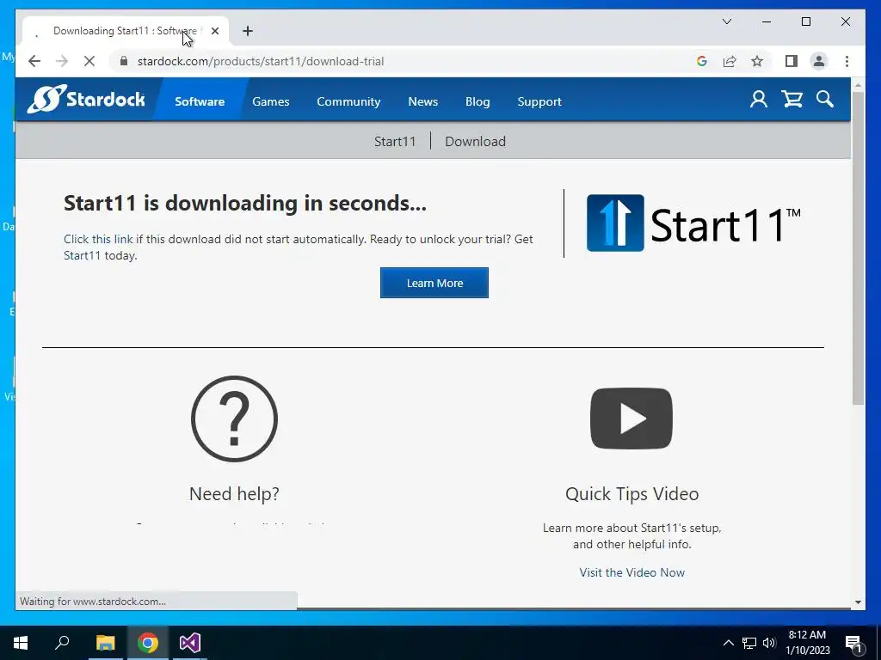Image resolution: width=881 pixels, height=660 pixels.
Task: Open the Blog link
Action: tap(477, 101)
